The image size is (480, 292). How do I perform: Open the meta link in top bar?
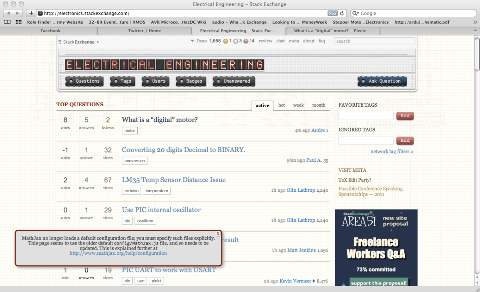click(294, 41)
